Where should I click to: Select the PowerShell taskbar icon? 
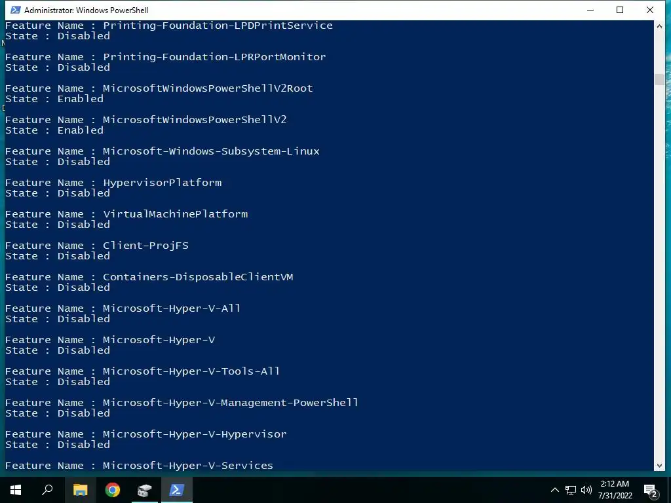click(x=177, y=490)
